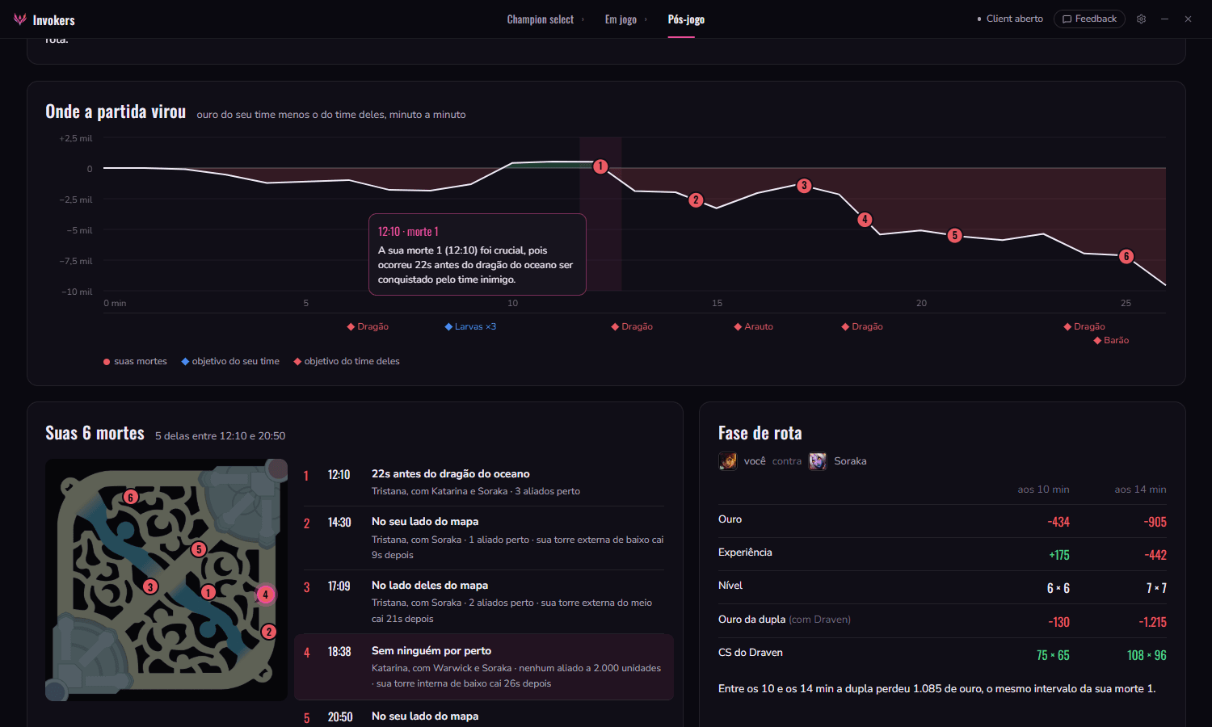This screenshot has height=727, width=1212.
Task: Click the Arauto objective marker
Action: pos(754,326)
